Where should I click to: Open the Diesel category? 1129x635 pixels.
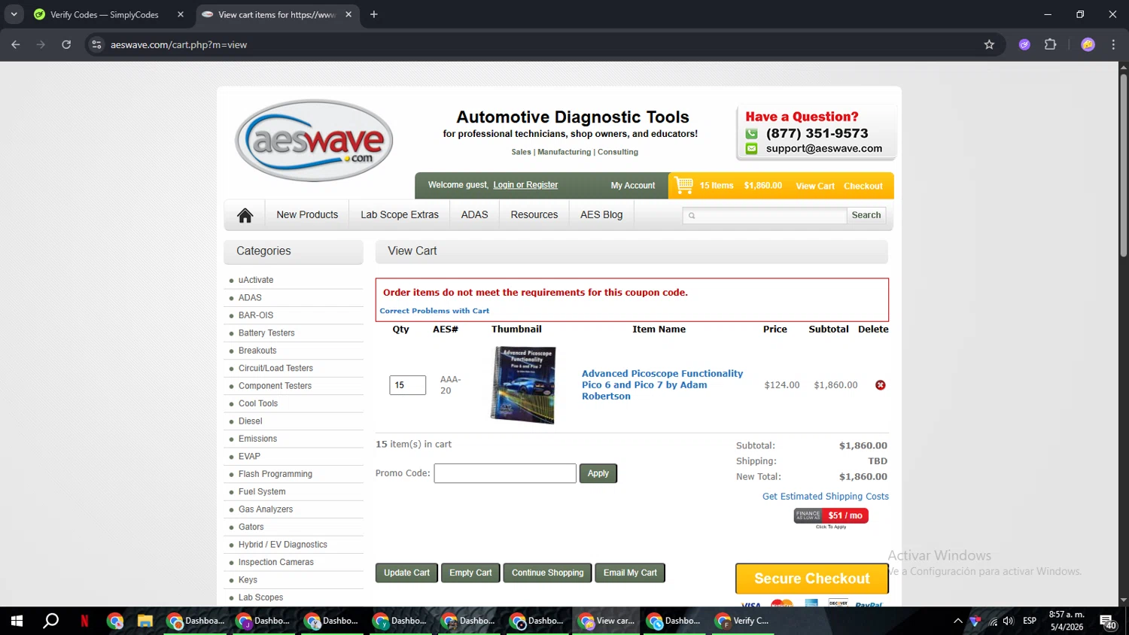(x=251, y=421)
